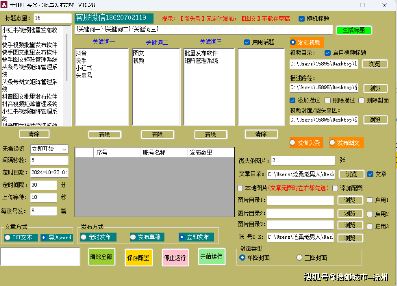Screen dimensions: 397x286
Task: Click the 账号名称 column header
Action: [x=163, y=153]
